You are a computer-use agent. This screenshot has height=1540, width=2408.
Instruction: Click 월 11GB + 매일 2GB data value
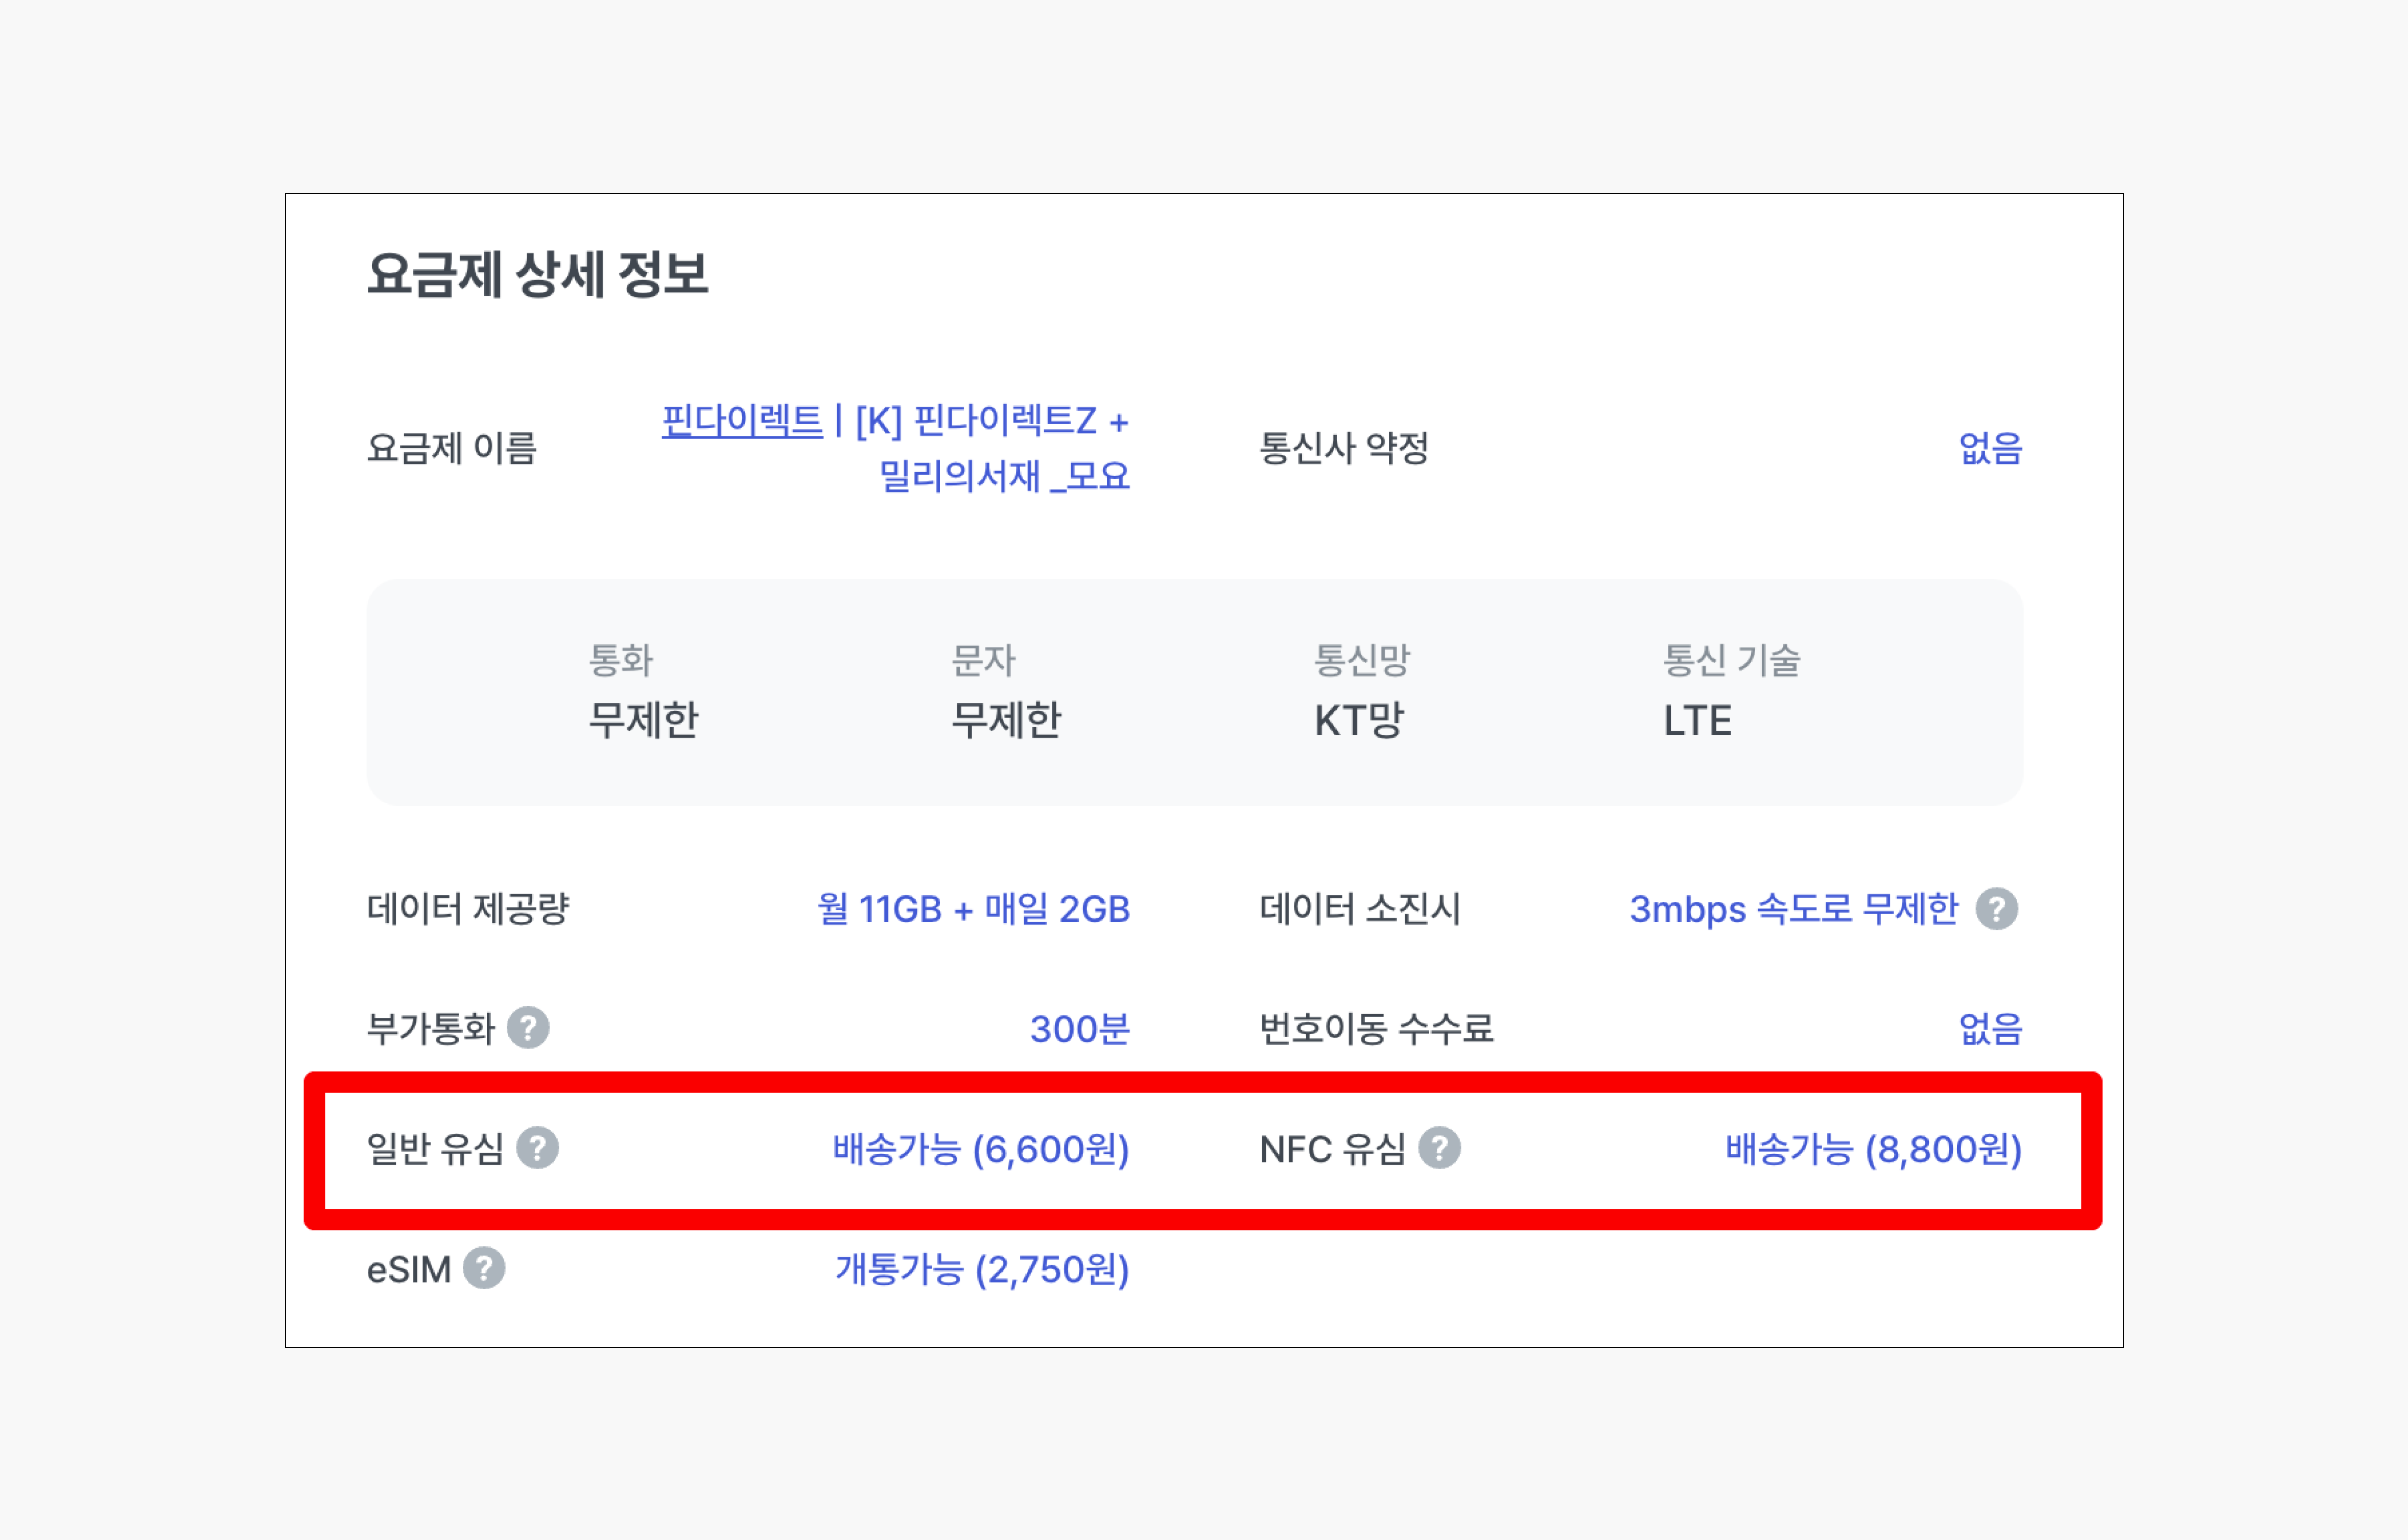coord(973,909)
